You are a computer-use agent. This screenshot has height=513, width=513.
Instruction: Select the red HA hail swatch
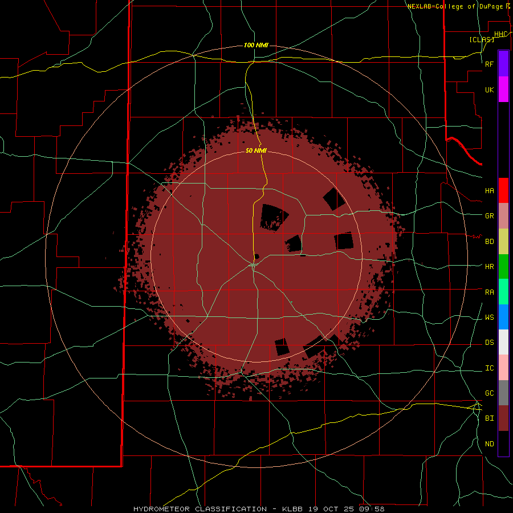click(503, 190)
